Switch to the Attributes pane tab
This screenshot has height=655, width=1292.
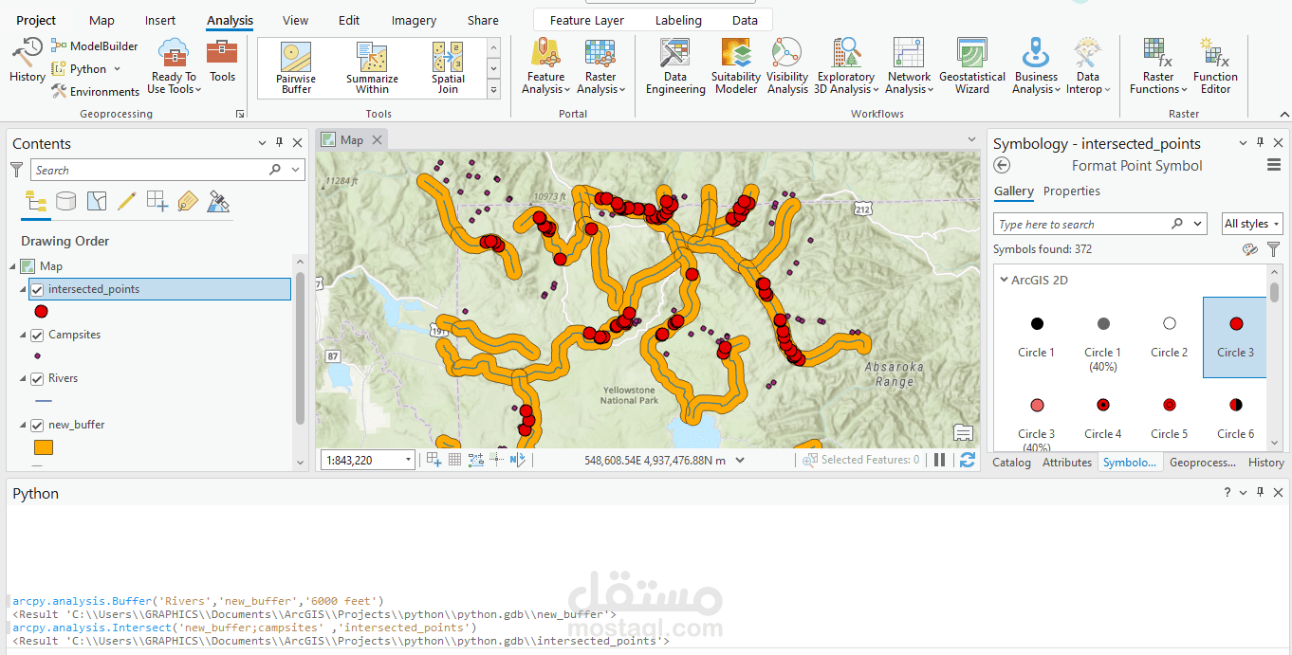click(1067, 463)
